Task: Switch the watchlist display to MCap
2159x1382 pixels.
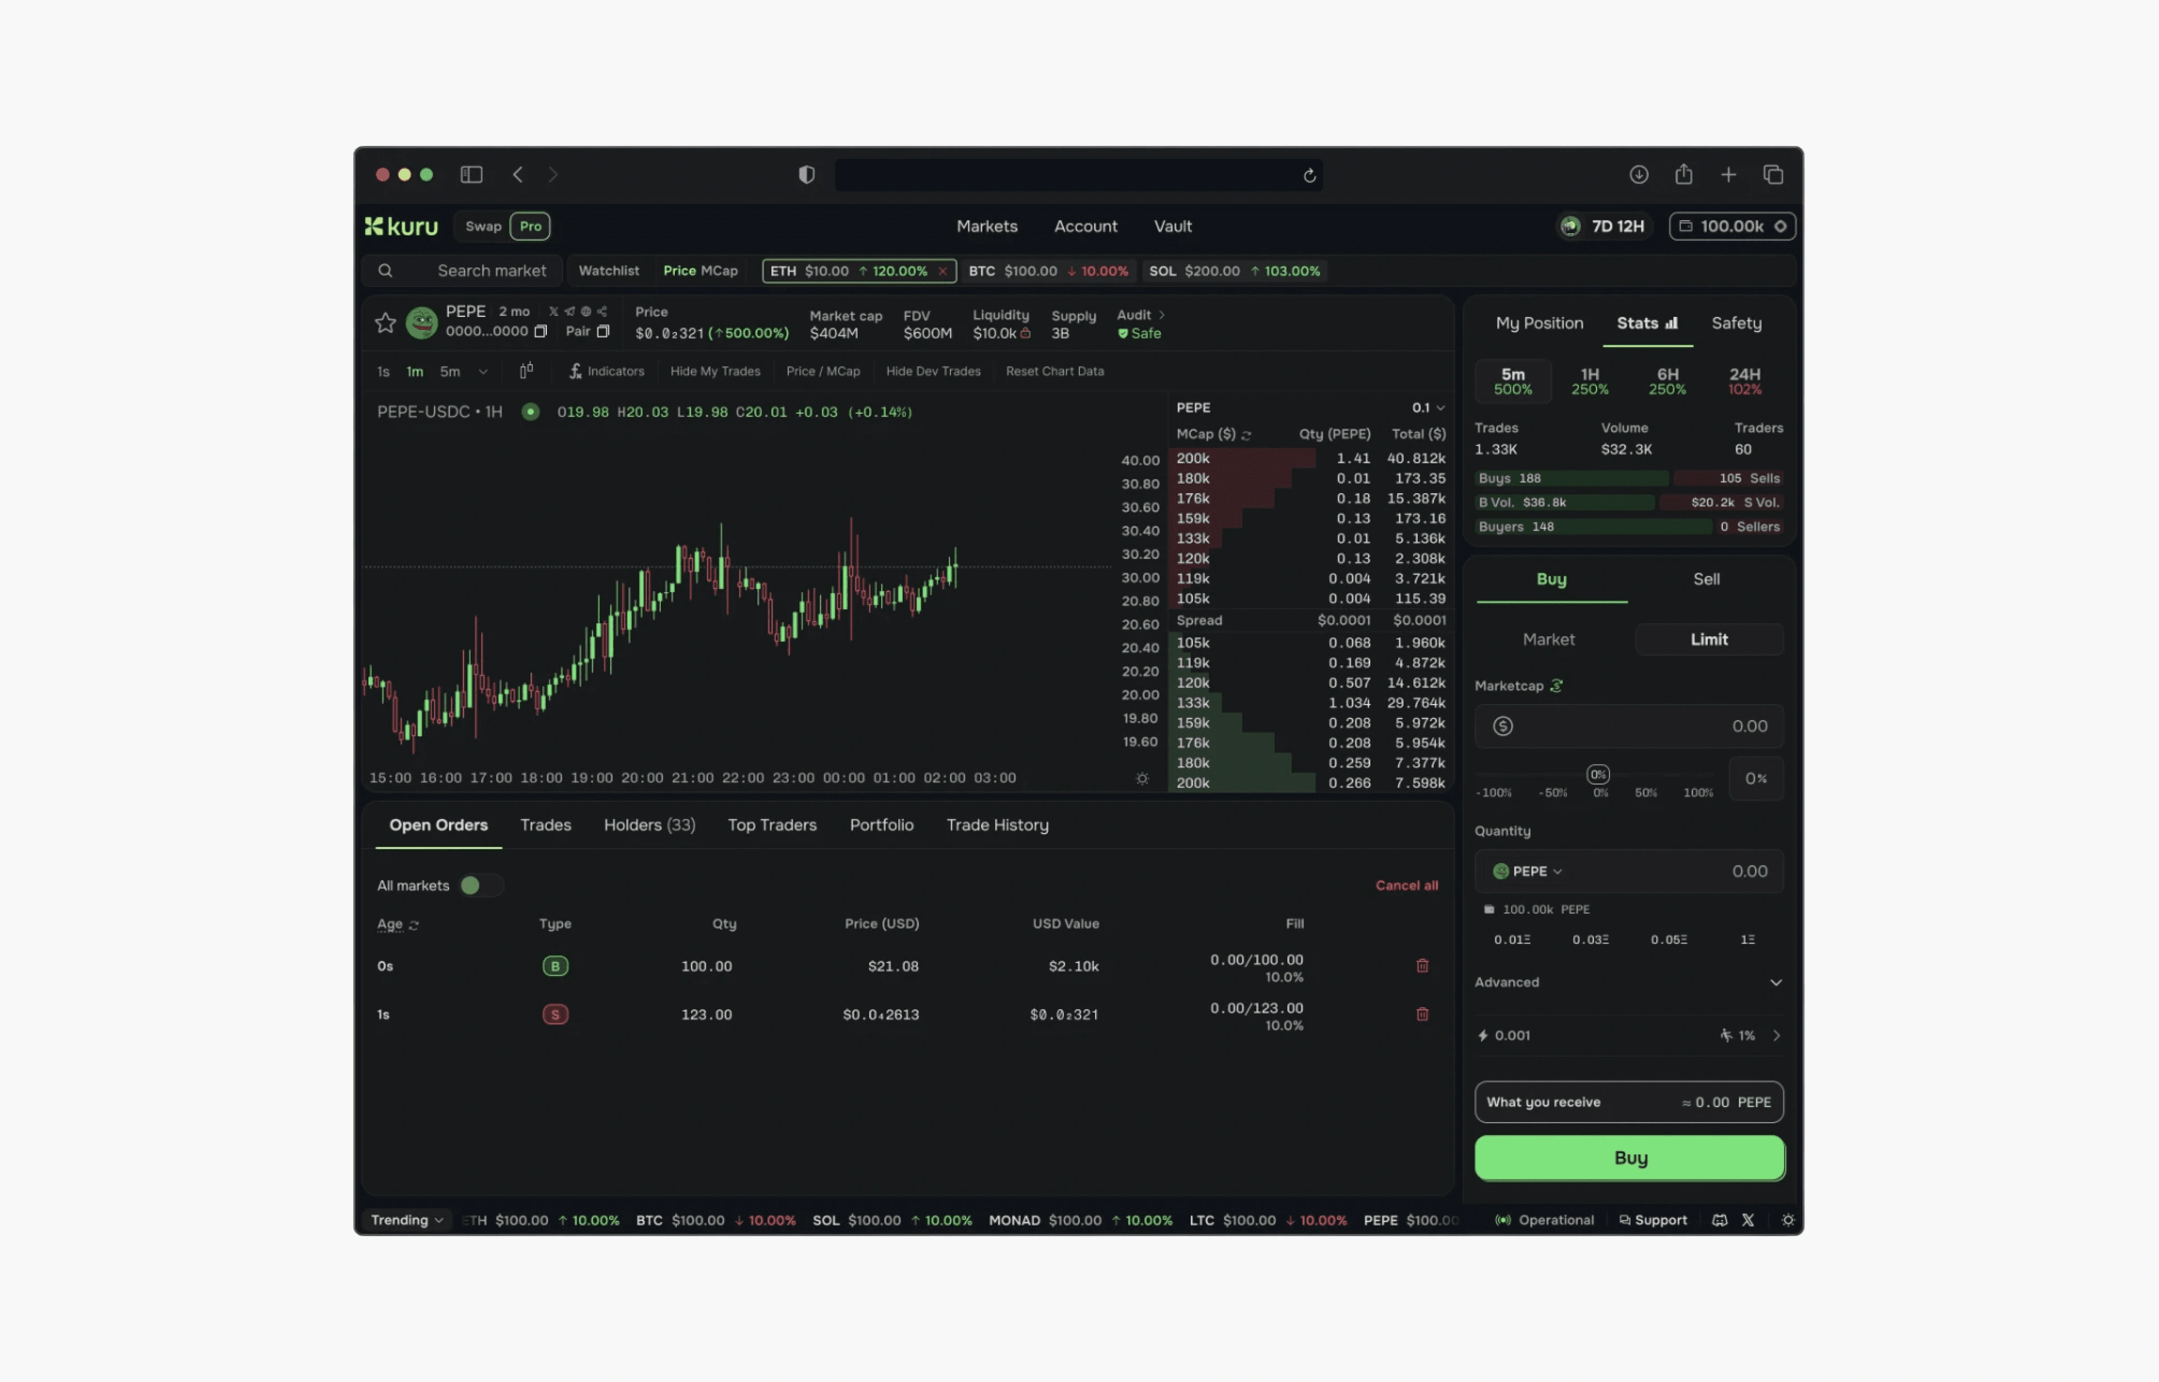Action: pyautogui.click(x=719, y=271)
